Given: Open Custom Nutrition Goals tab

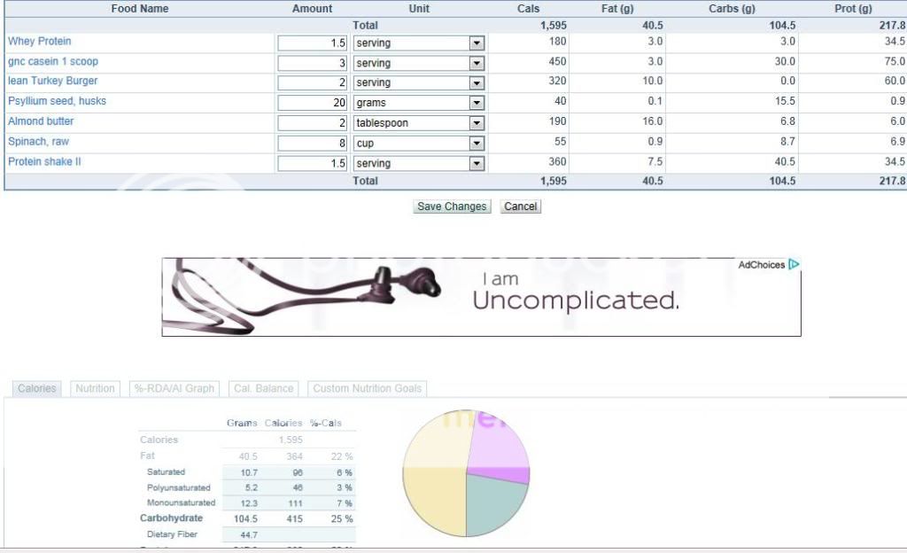Looking at the screenshot, I should [x=368, y=388].
